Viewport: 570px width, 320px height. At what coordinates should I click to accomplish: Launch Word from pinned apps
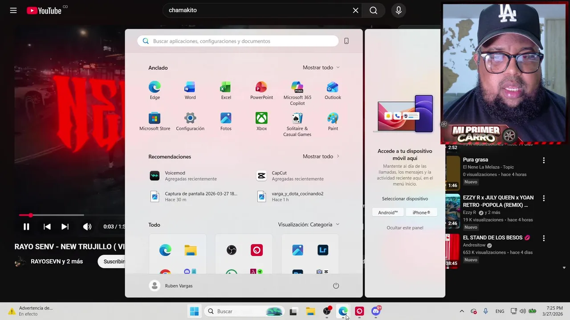coord(190,91)
